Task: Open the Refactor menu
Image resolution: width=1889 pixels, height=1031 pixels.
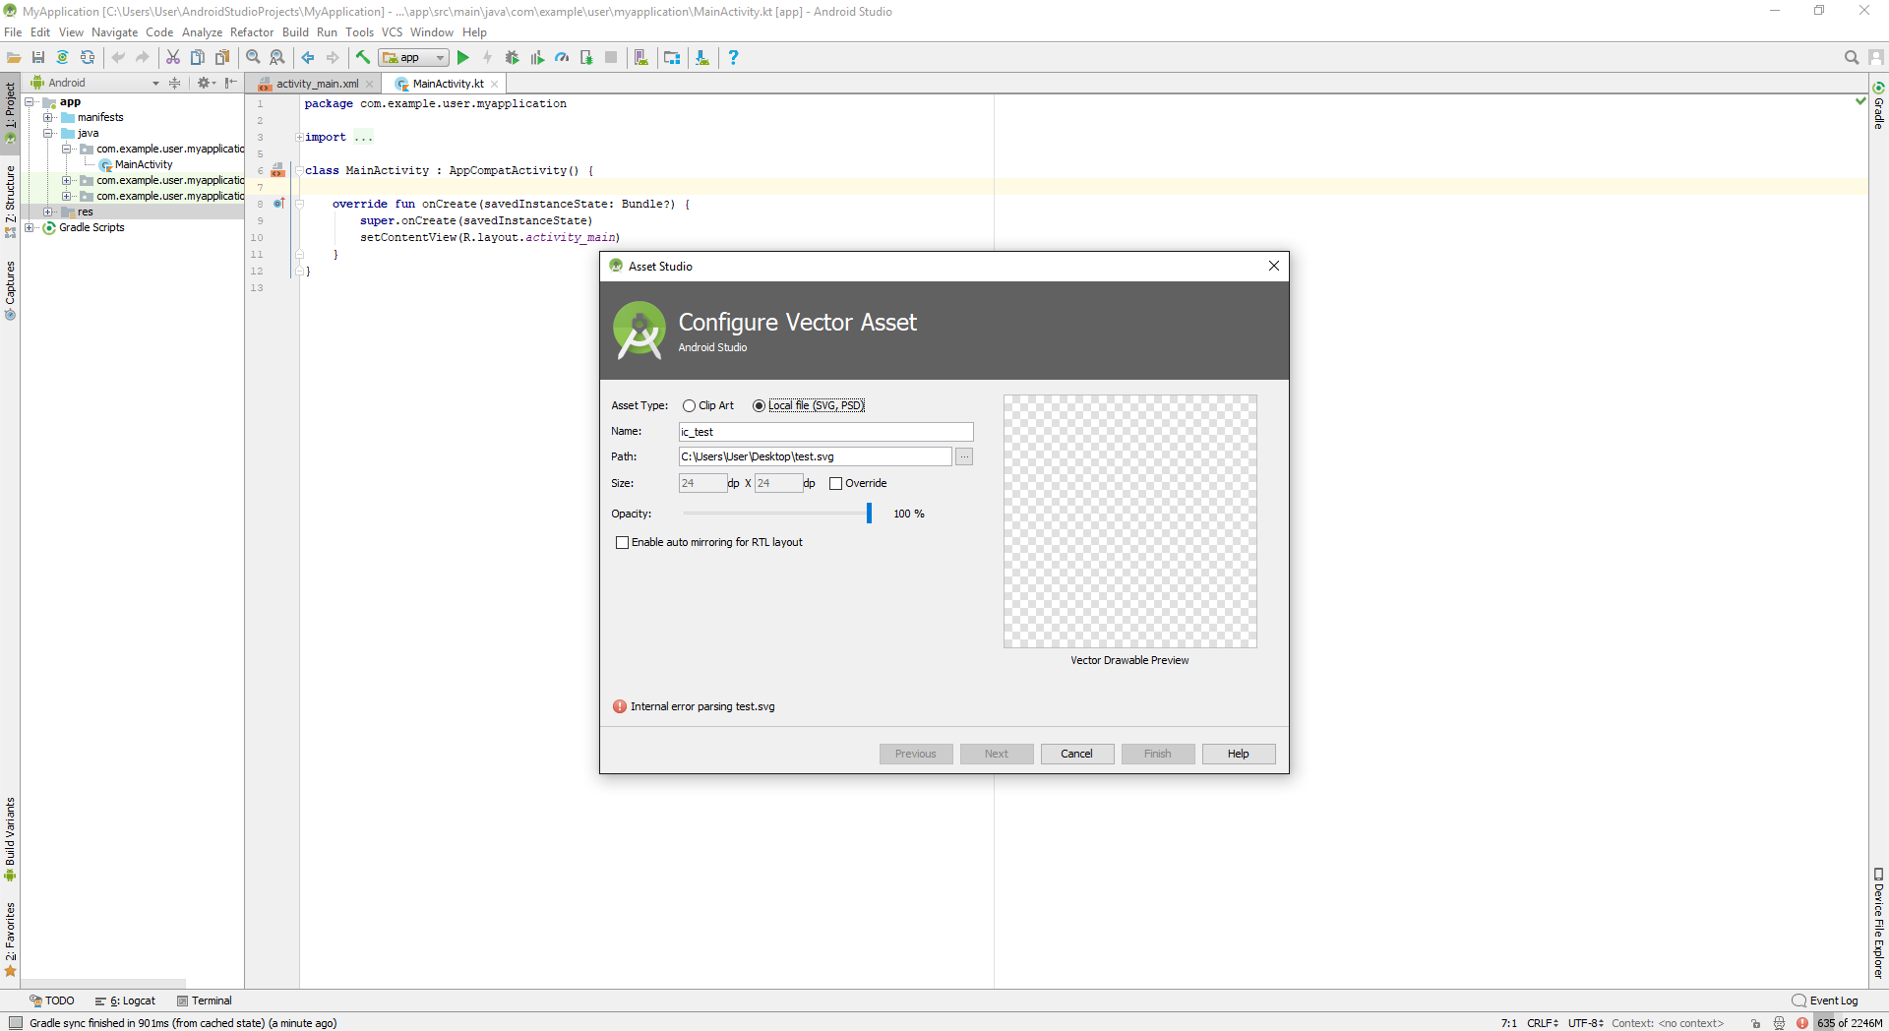Action: click(x=252, y=32)
